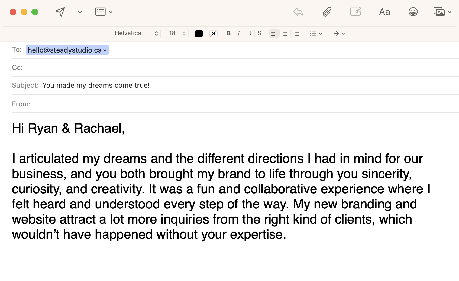The width and height of the screenshot is (459, 281).
Task: Send the email with paper plane icon
Action: pos(60,12)
